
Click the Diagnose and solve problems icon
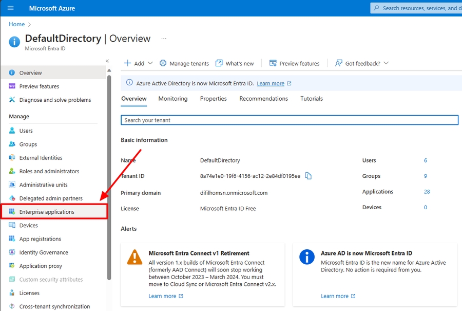(12, 100)
